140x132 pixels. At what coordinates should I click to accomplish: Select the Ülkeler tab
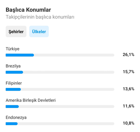pyautogui.click(x=39, y=32)
